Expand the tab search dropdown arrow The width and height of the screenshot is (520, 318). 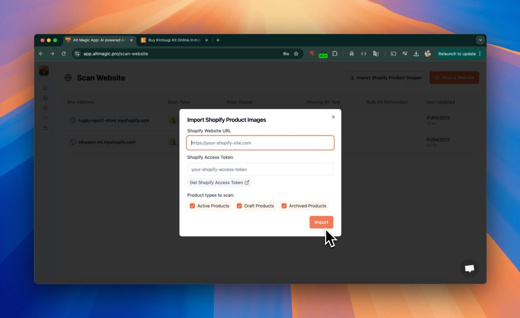480,40
